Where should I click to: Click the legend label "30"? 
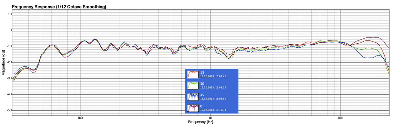tap(202, 83)
